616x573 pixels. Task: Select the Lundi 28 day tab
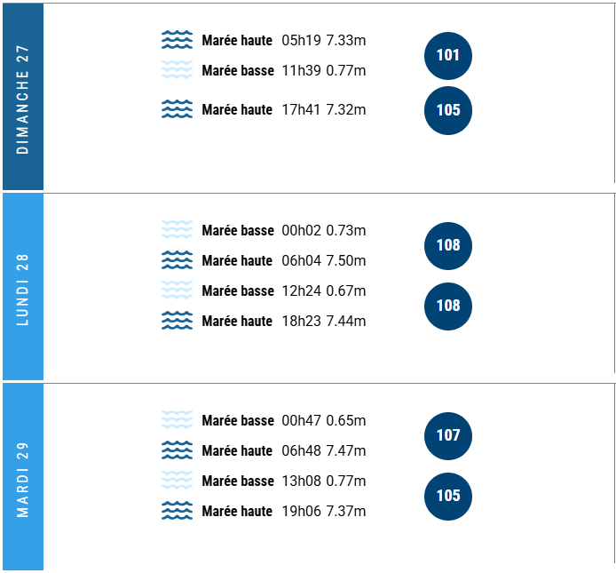pyautogui.click(x=23, y=287)
